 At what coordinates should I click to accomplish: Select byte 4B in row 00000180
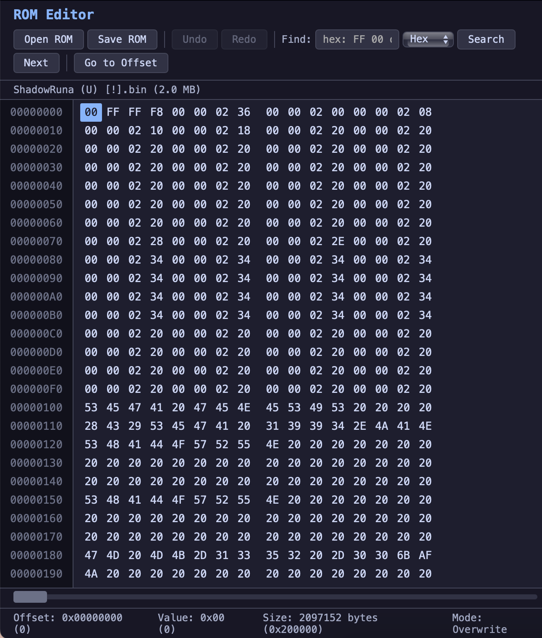178,555
